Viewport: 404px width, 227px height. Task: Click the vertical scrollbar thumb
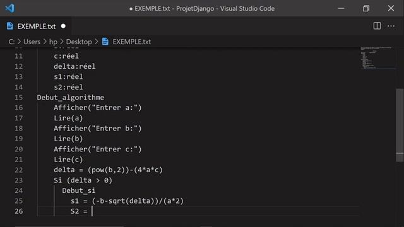point(400,125)
